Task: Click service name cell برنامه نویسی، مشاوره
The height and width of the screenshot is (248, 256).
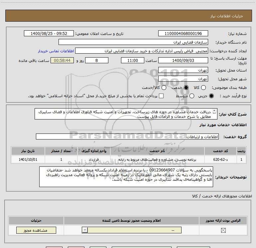Action: [157, 159]
